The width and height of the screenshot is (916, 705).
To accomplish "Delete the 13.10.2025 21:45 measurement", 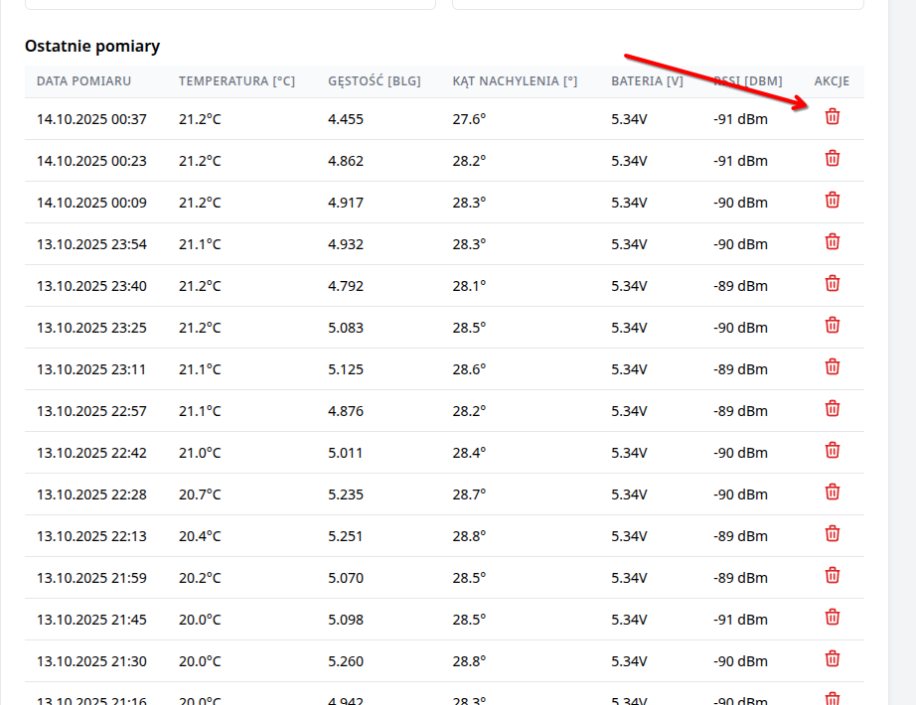I will 833,618.
